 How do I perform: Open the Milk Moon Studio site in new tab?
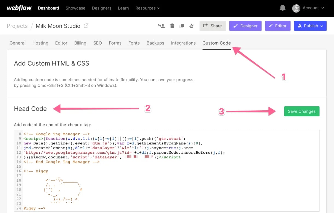click(x=85, y=25)
